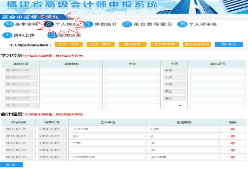248x172 pixels.
Task: Click the 专业 field in 中专 row
Action: coord(132,71)
